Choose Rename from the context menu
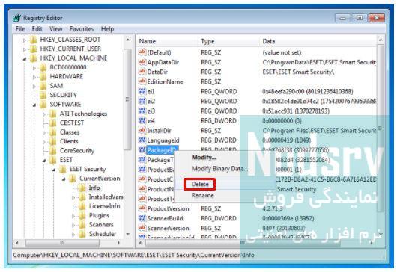The height and width of the screenshot is (272, 397). point(202,195)
